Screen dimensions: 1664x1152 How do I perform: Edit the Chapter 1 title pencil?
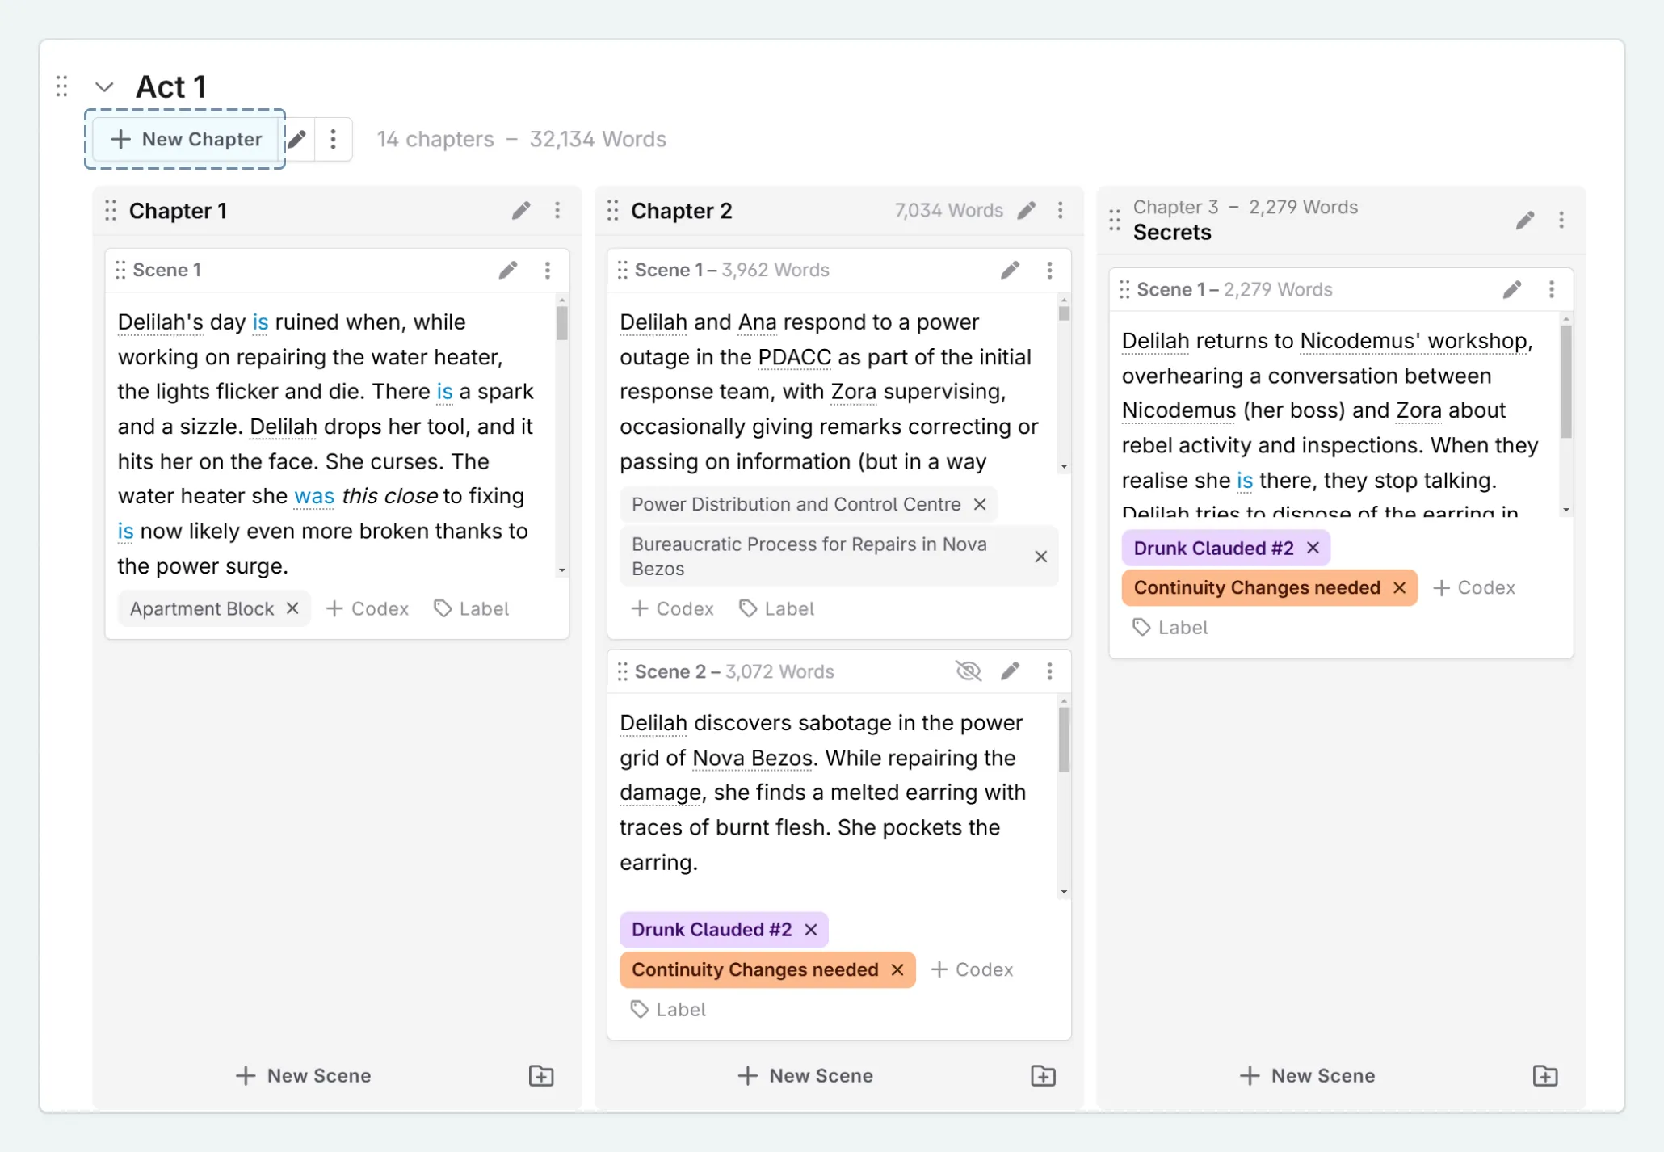point(521,211)
